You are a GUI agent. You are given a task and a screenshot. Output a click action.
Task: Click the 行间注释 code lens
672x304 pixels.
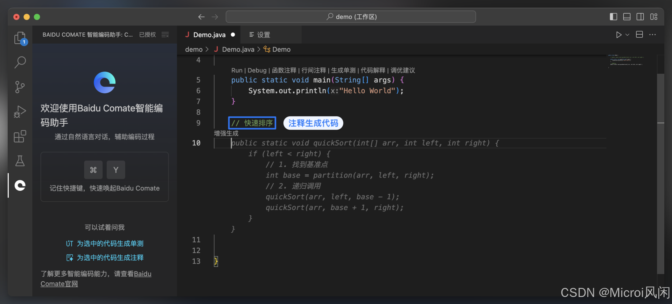coord(314,70)
